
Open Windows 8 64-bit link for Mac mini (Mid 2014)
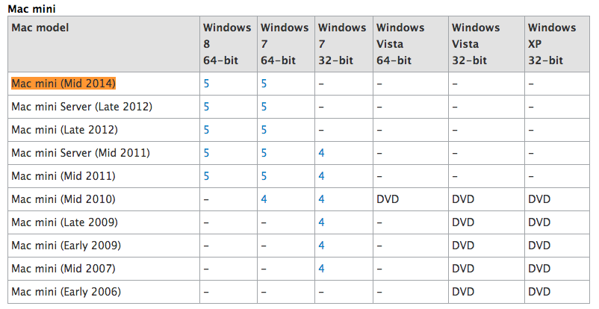[206, 84]
